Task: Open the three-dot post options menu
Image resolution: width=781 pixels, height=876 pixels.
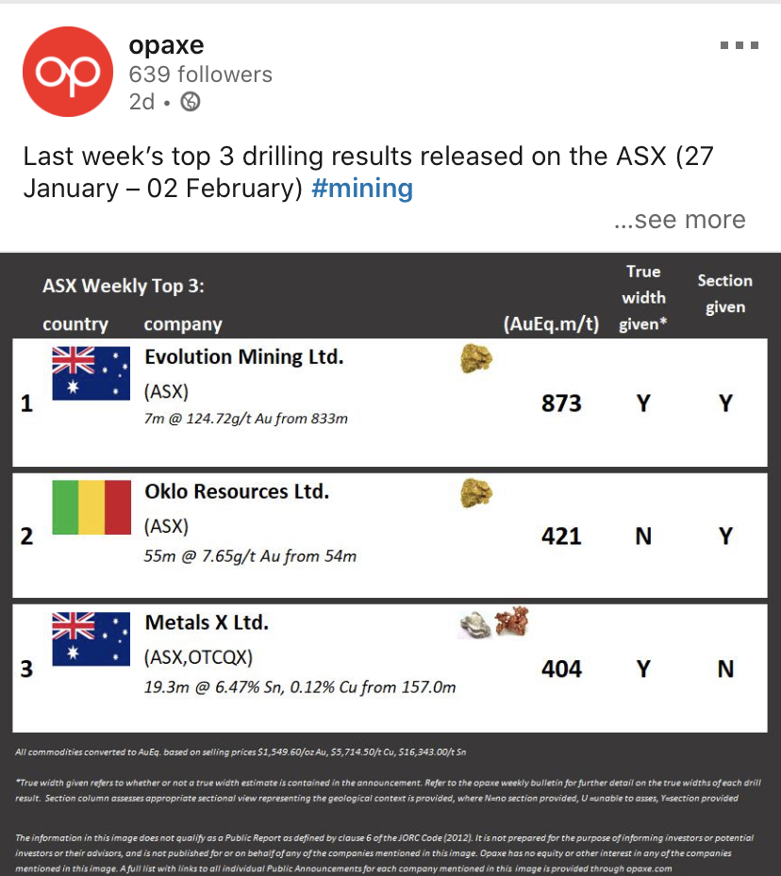Action: (x=739, y=45)
